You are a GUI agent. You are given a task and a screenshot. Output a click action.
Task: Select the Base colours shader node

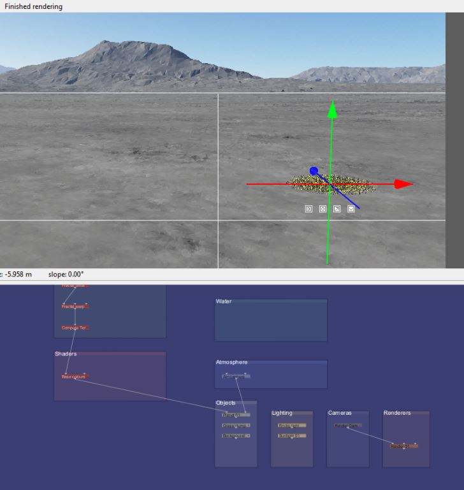click(75, 377)
